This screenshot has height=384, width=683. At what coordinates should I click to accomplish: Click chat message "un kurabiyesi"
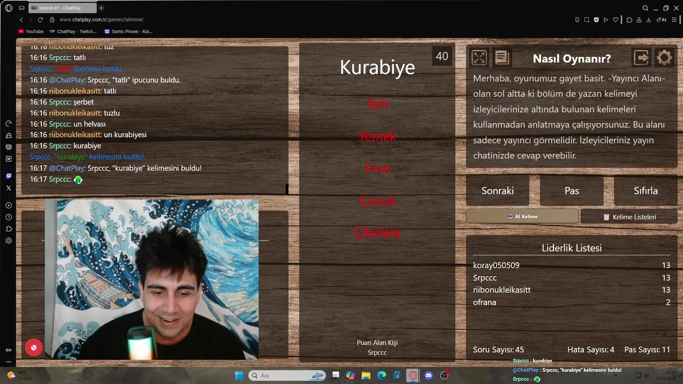125,134
